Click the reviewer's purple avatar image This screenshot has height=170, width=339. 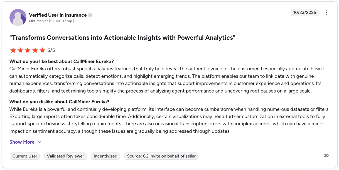18,17
